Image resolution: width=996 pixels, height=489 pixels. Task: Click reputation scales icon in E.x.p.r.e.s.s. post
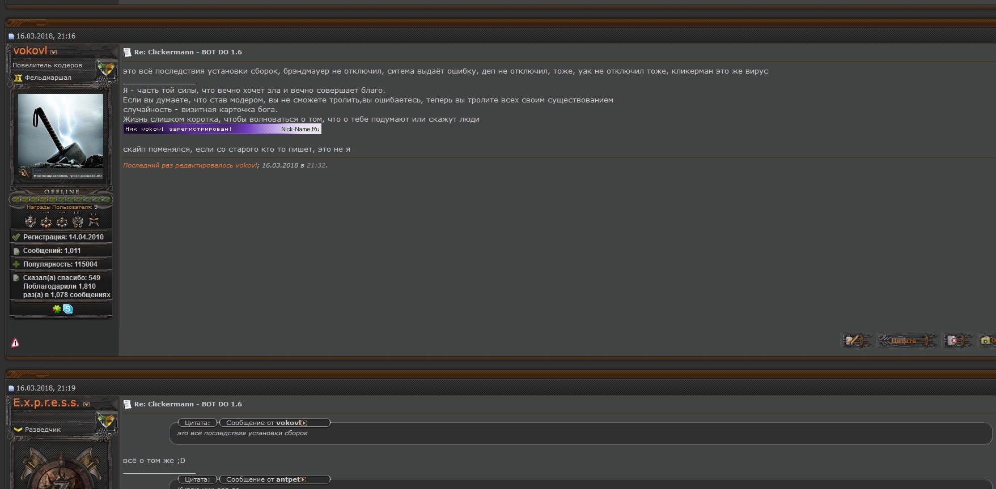(x=105, y=421)
